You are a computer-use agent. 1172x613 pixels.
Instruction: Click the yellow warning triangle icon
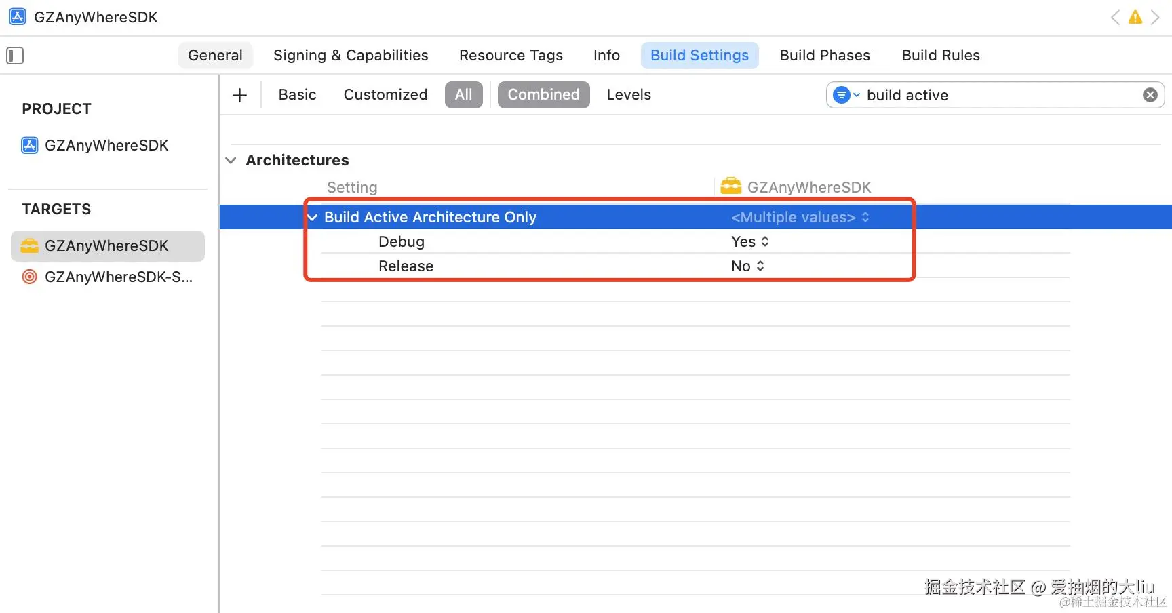(1135, 18)
